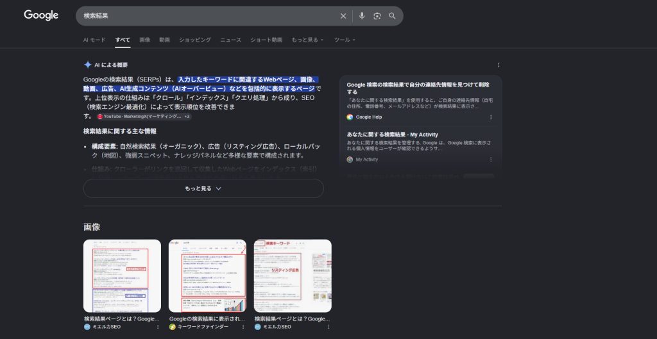
Task: Open menu for キーワードファインダー image
Action: point(243,326)
